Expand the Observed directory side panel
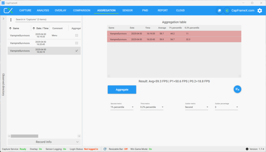The height and width of the screenshot is (152, 266). [x=4, y=19]
